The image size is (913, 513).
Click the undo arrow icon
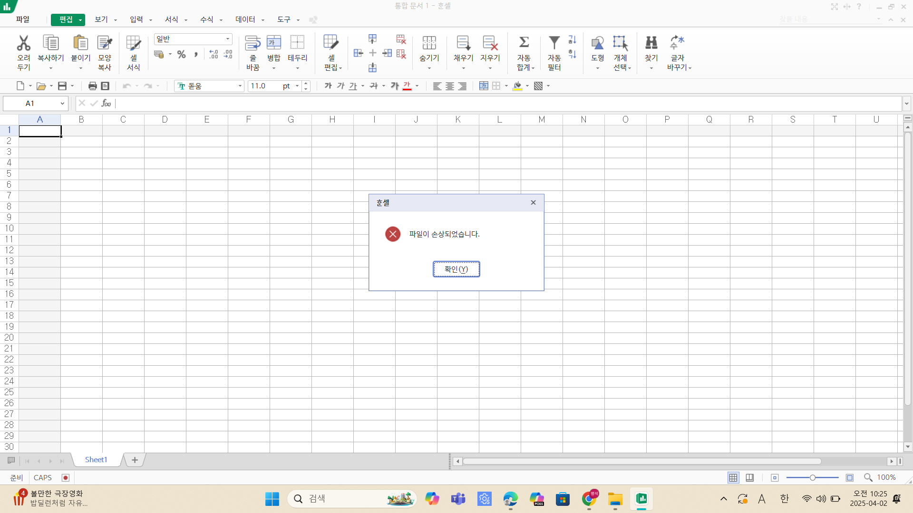[126, 86]
